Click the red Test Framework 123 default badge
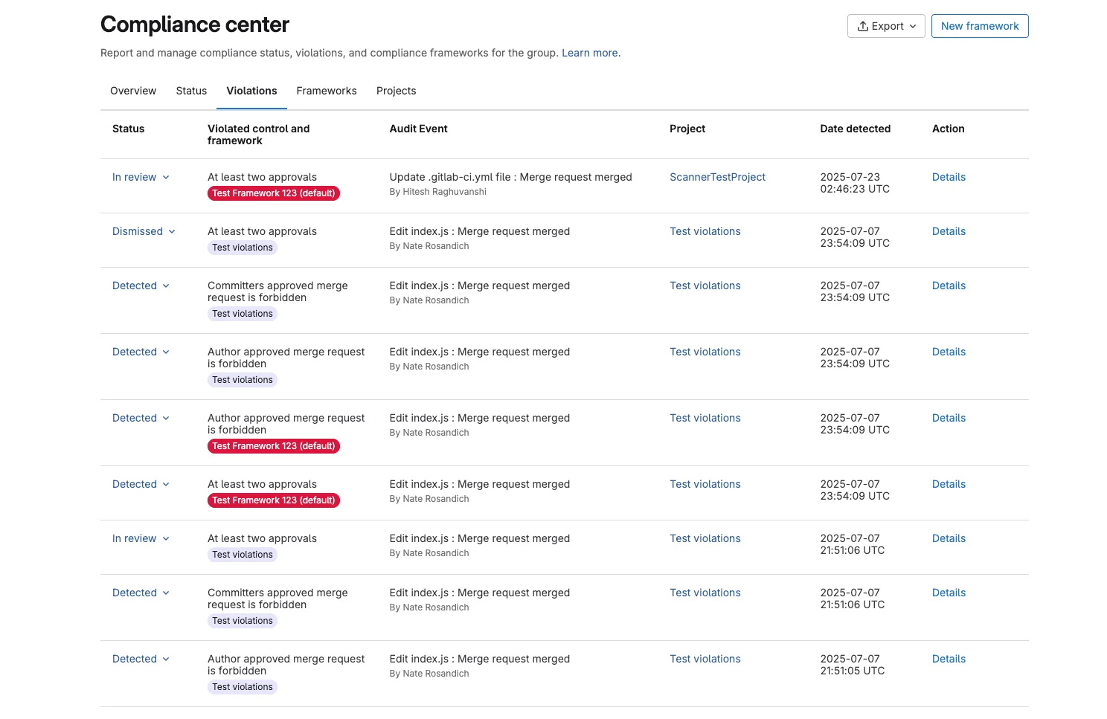The height and width of the screenshot is (719, 1107). [x=273, y=193]
